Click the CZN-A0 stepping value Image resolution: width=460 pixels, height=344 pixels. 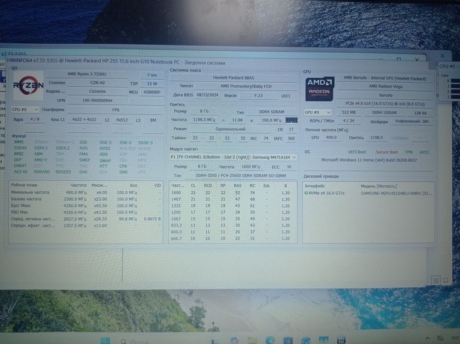(x=98, y=83)
